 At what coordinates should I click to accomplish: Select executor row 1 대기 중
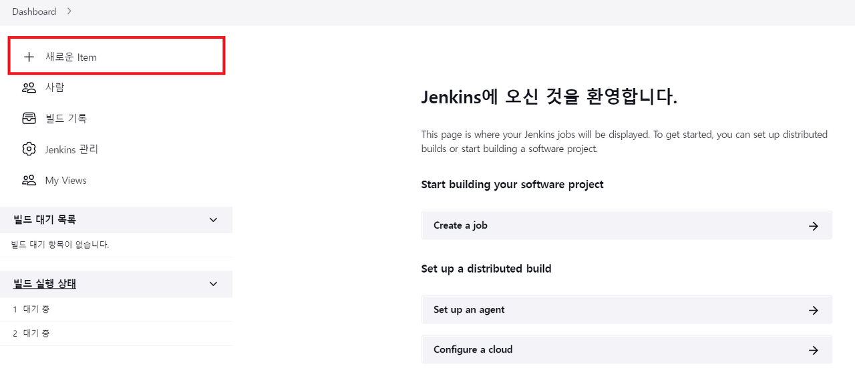pyautogui.click(x=116, y=309)
